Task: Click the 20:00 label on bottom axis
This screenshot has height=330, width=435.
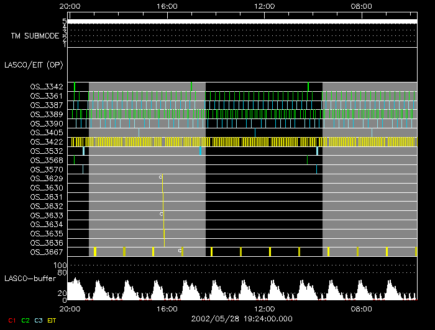Action: click(x=70, y=308)
